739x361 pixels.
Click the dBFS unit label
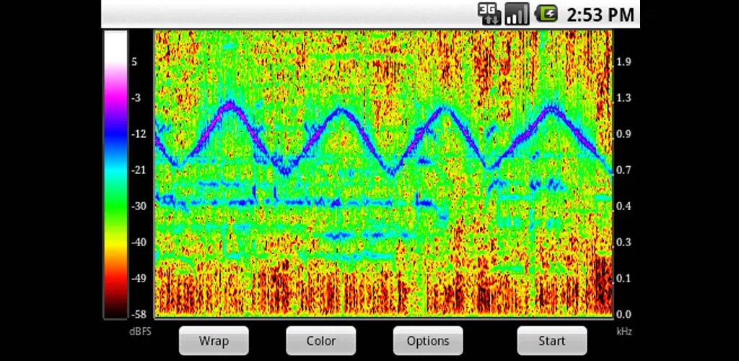tap(141, 332)
